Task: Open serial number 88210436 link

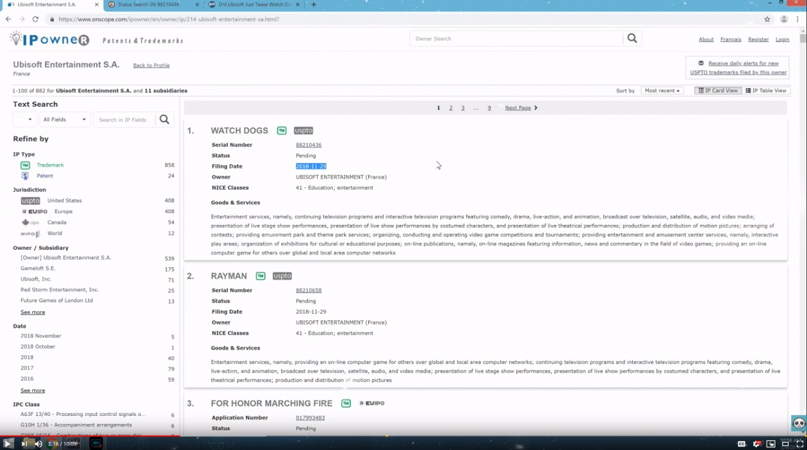Action: click(x=309, y=145)
